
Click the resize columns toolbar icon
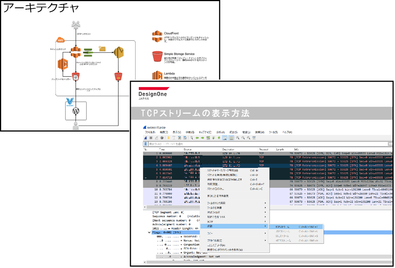tap(254, 138)
